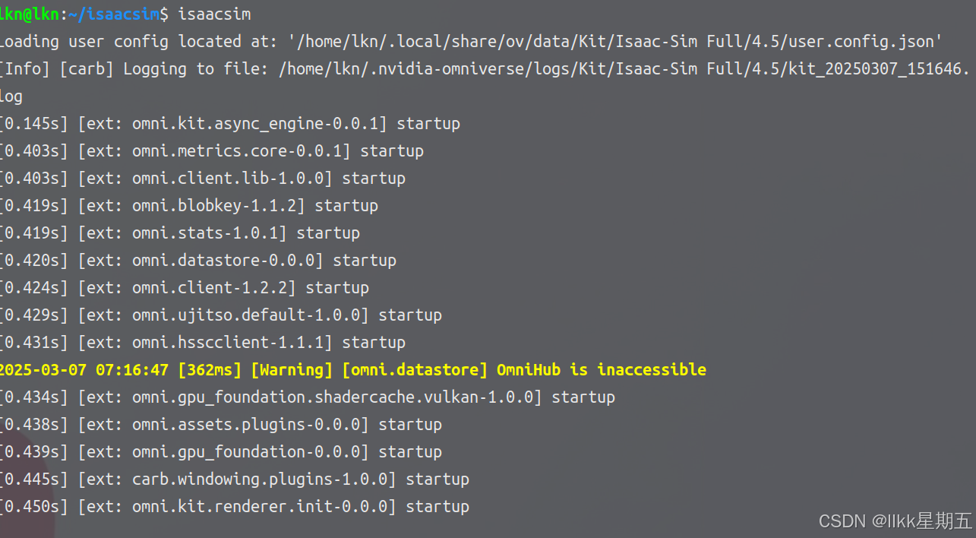Click the omni.assets.plugins-0.0.0 log entry
Image resolution: width=976 pixels, height=538 pixels.
[x=220, y=424]
